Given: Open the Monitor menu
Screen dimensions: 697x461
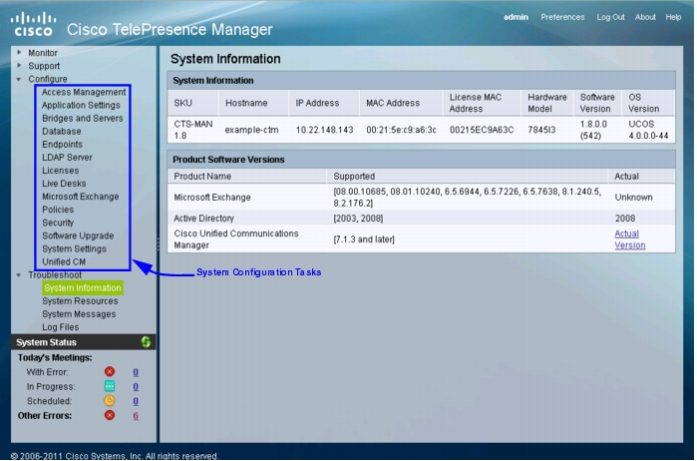Looking at the screenshot, I should [43, 53].
